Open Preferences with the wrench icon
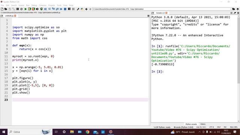Screen dimensions: 240x135 click(x=78, y=9)
